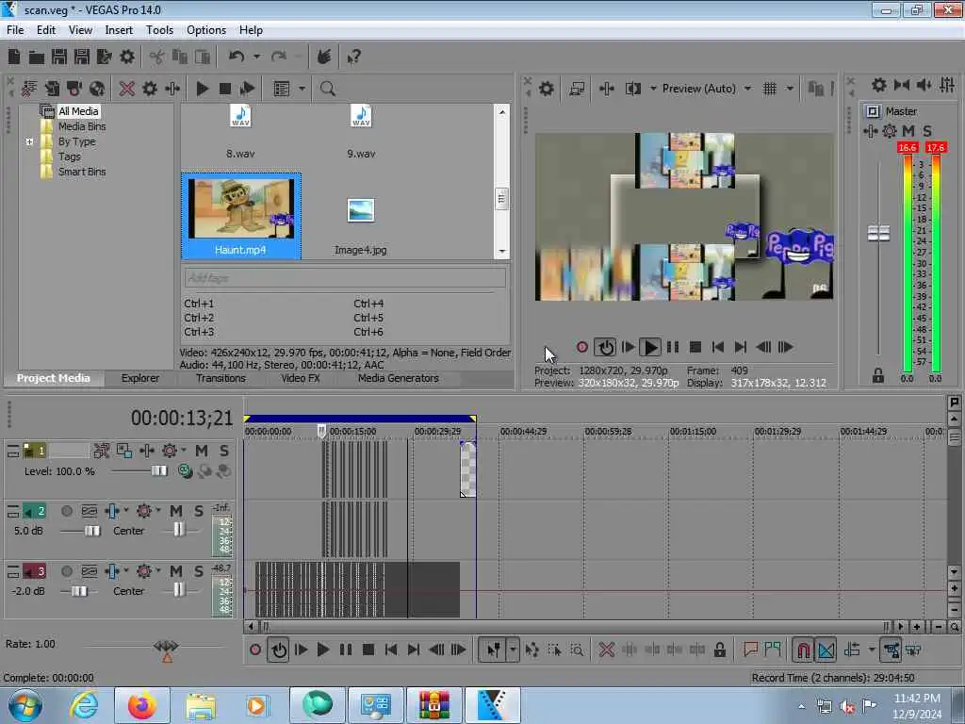Viewport: 965px width, 724px height.
Task: Undo the last action
Action: pyautogui.click(x=237, y=58)
